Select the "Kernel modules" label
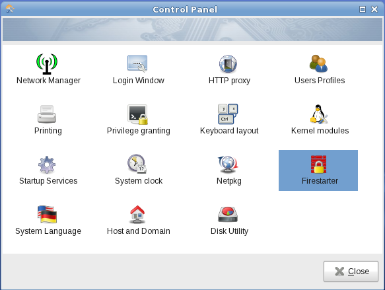 (320, 131)
